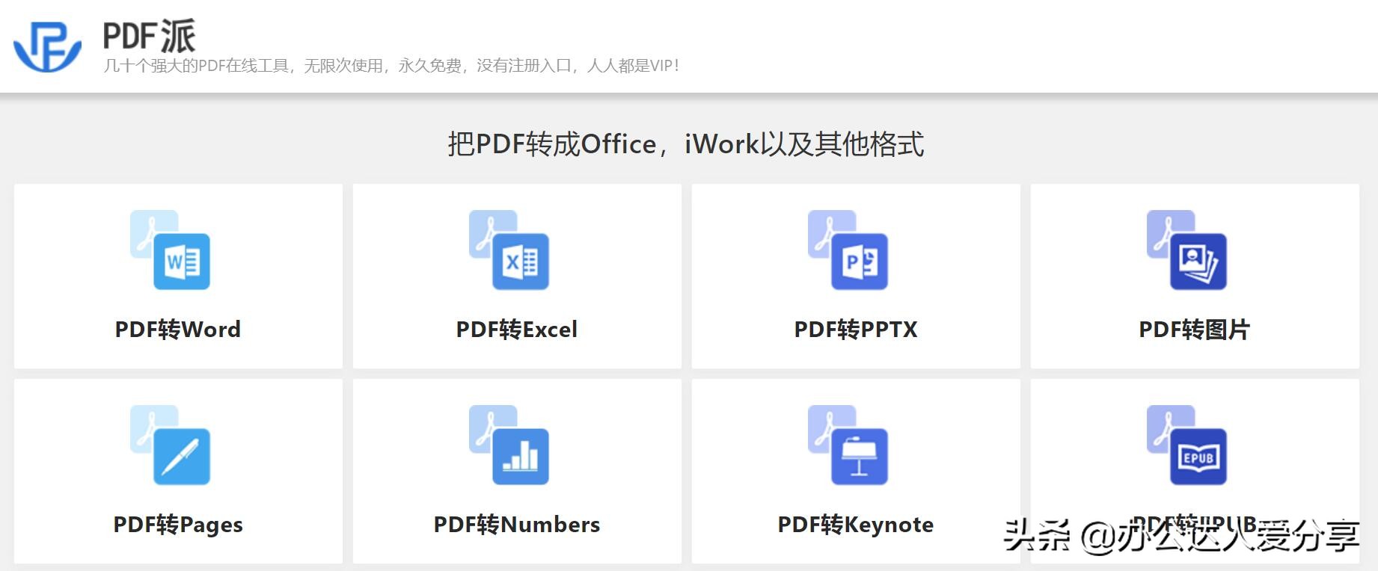The height and width of the screenshot is (571, 1378).
Task: Click the PDF转Pages label
Action: click(x=178, y=525)
